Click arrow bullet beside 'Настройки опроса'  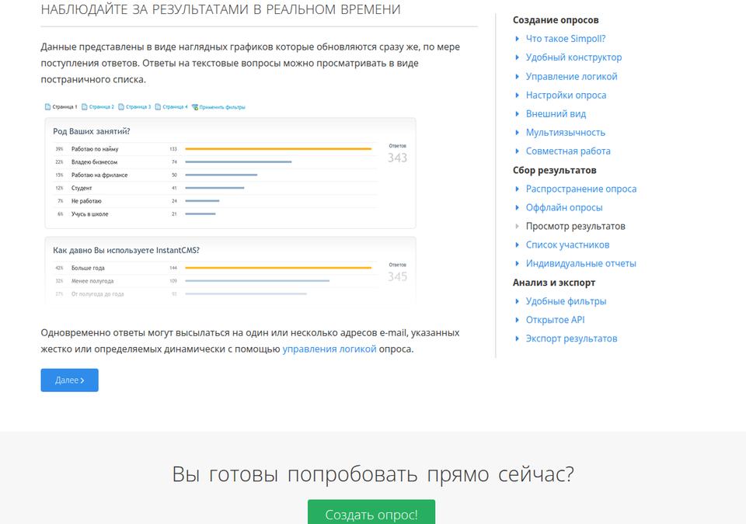pos(518,95)
